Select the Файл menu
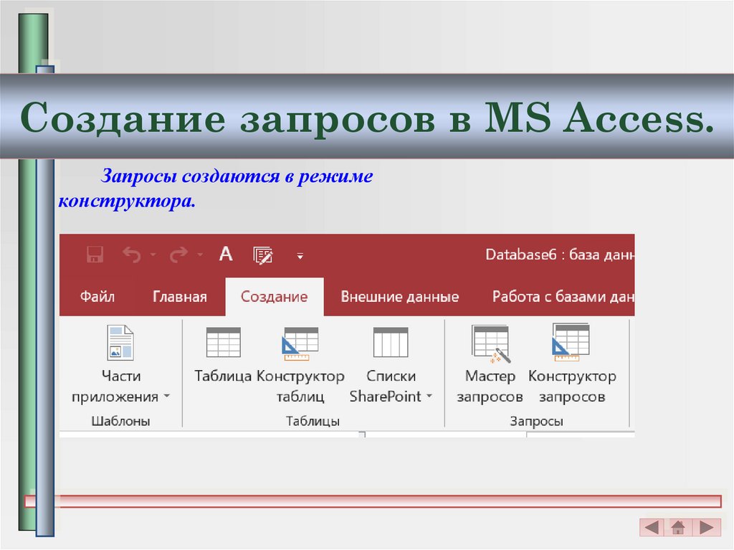 click(98, 296)
